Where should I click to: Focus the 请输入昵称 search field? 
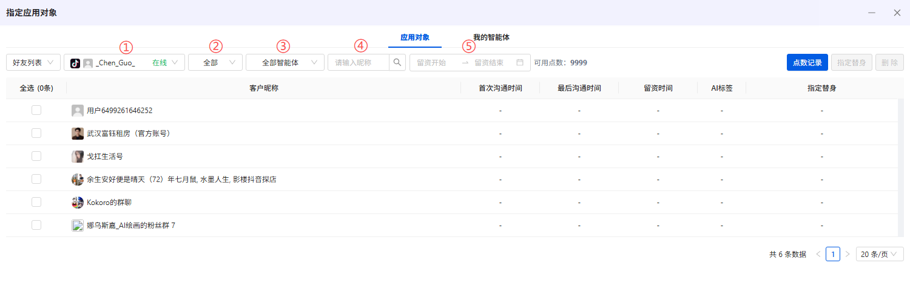coord(359,62)
